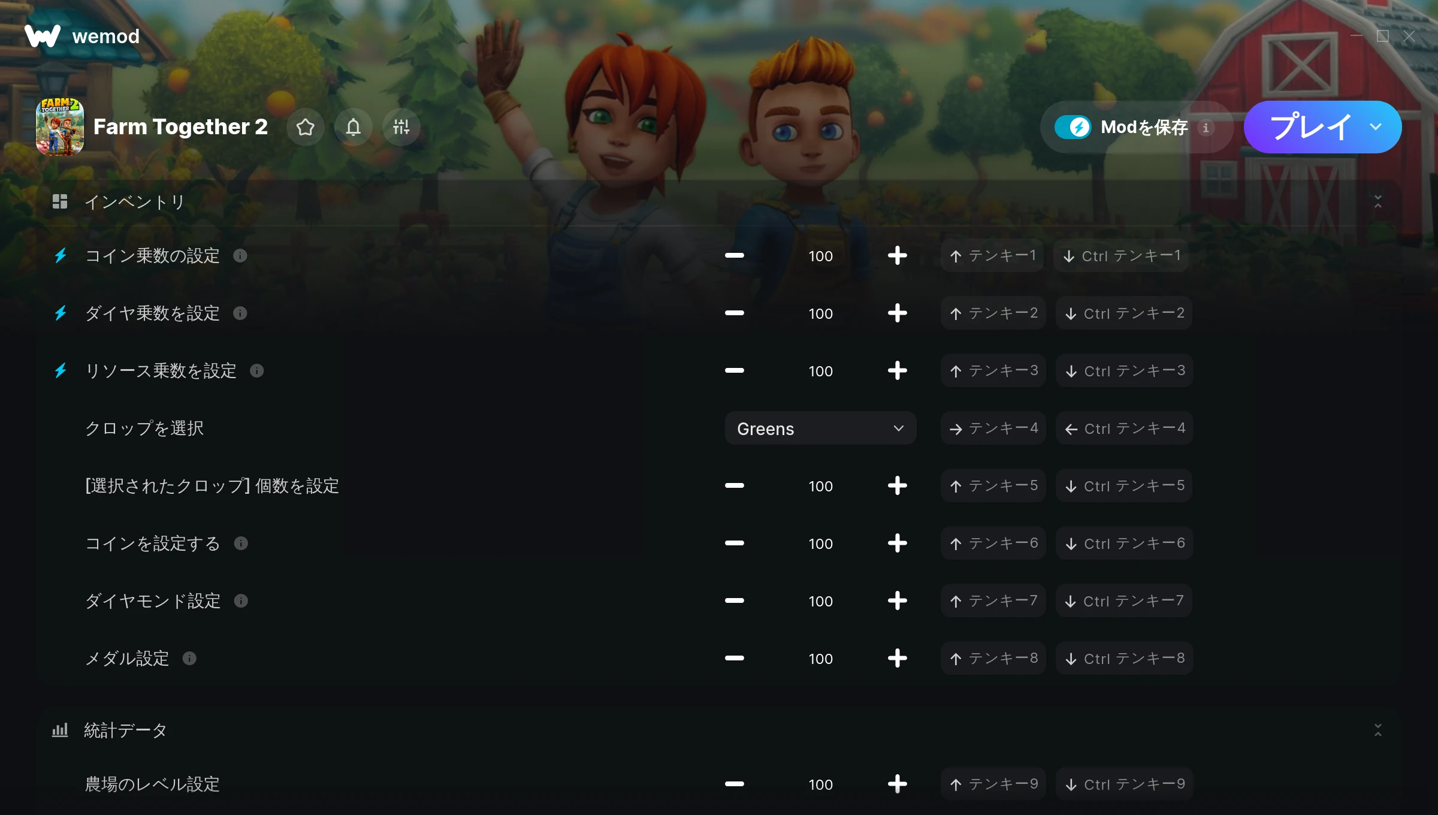Open the arrow menu next to プレイ
The width and height of the screenshot is (1438, 815).
pyautogui.click(x=1376, y=127)
